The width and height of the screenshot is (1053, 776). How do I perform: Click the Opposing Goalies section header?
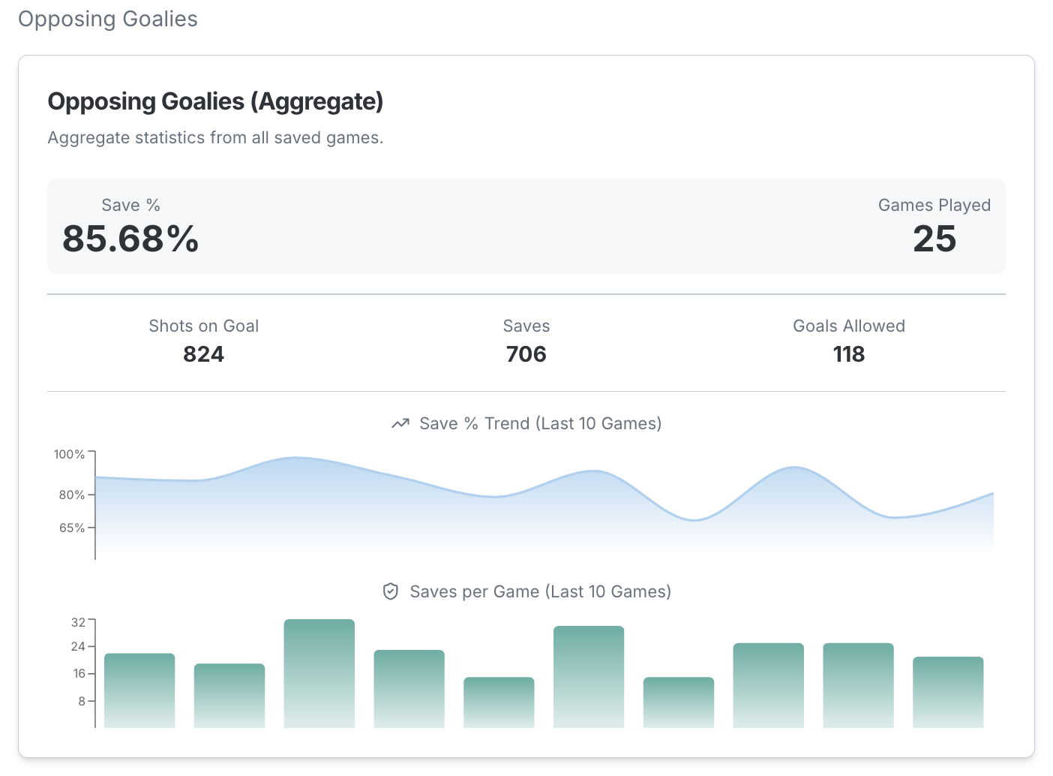pyautogui.click(x=108, y=19)
